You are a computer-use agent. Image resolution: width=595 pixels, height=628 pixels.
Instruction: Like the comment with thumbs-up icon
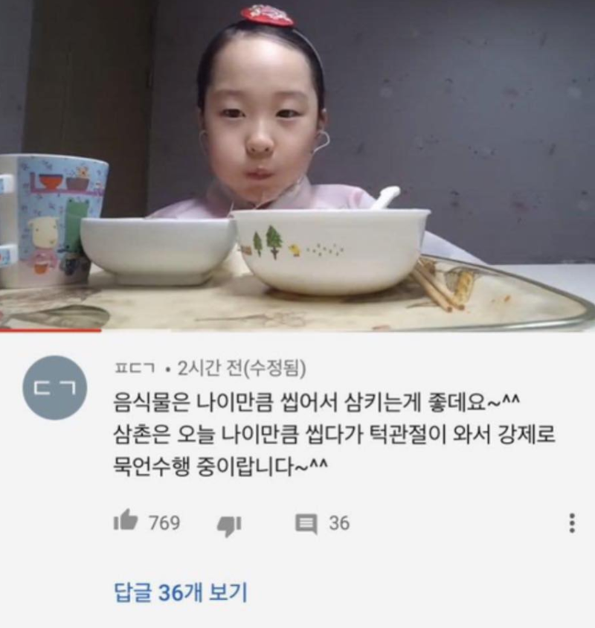(x=126, y=520)
